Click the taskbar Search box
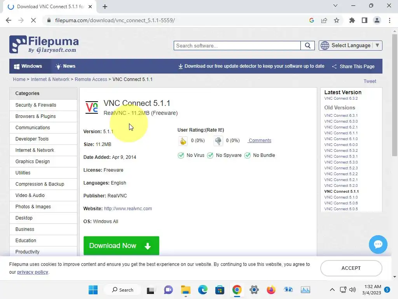Viewport: 398px width, 299px height. [x=123, y=290]
